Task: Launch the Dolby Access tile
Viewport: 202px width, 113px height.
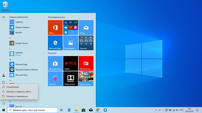Action: pos(71,79)
